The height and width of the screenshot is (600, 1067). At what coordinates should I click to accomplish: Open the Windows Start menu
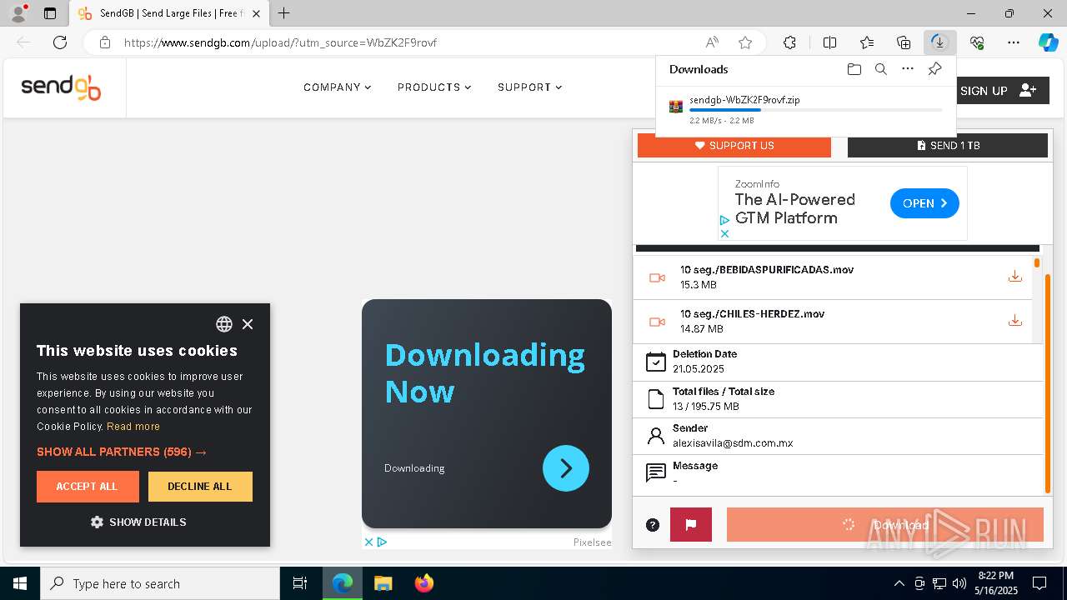coord(20,583)
